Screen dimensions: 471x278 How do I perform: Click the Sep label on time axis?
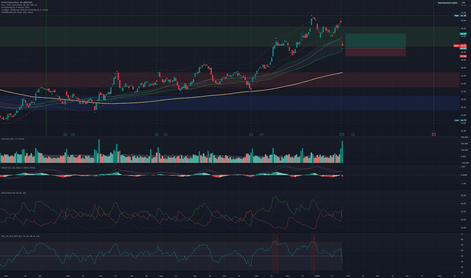[x=195, y=275]
